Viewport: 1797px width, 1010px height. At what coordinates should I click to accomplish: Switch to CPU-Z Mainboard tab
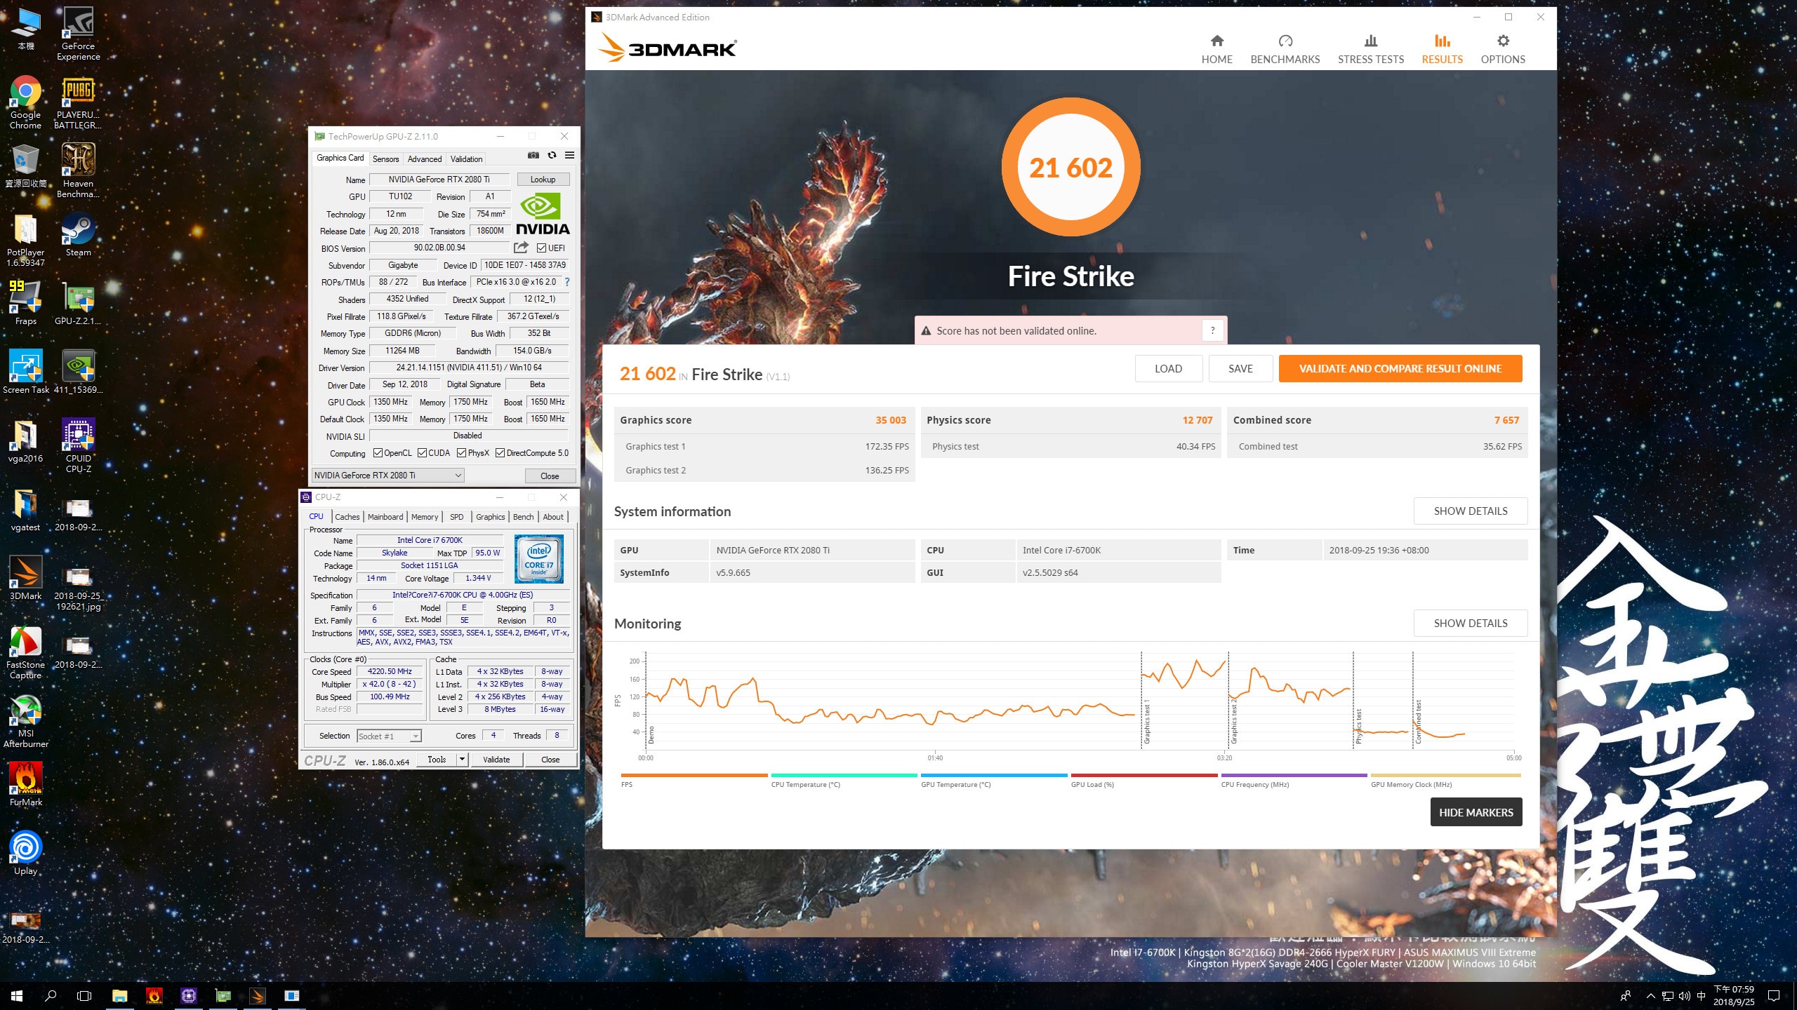[385, 517]
